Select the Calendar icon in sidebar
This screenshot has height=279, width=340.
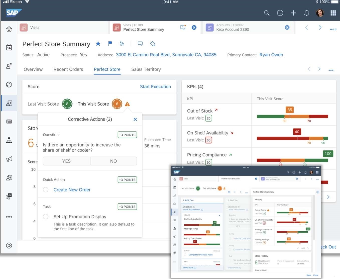pos(9,47)
